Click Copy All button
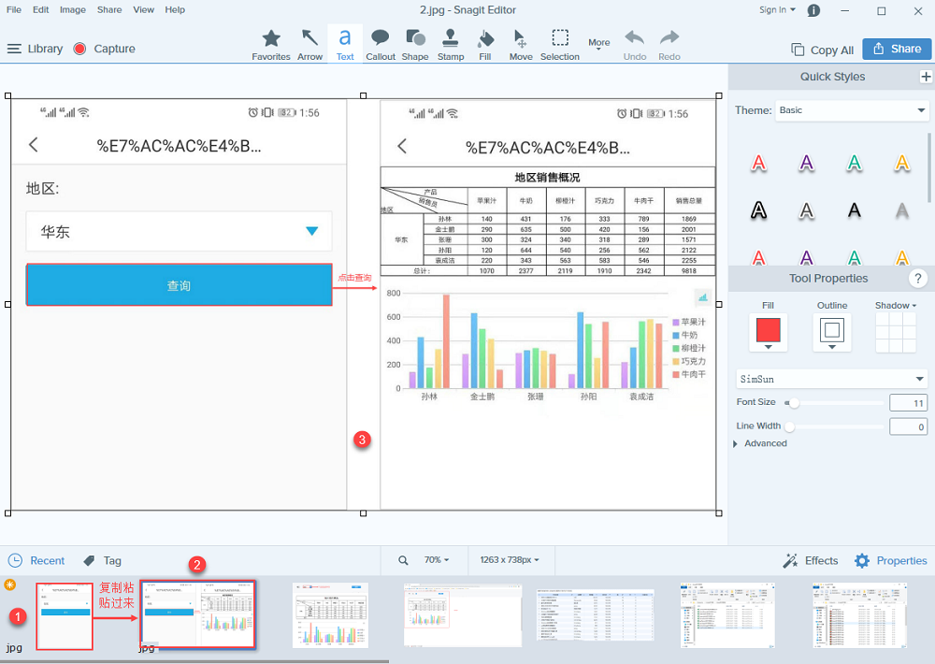Screen dimensions: 935x664 (x=822, y=51)
